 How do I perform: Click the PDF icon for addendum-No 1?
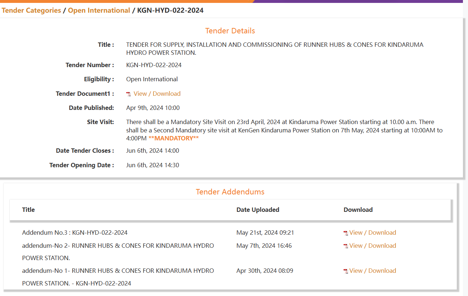(x=346, y=271)
